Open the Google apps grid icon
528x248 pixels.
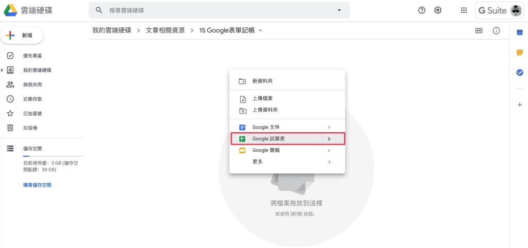(464, 10)
